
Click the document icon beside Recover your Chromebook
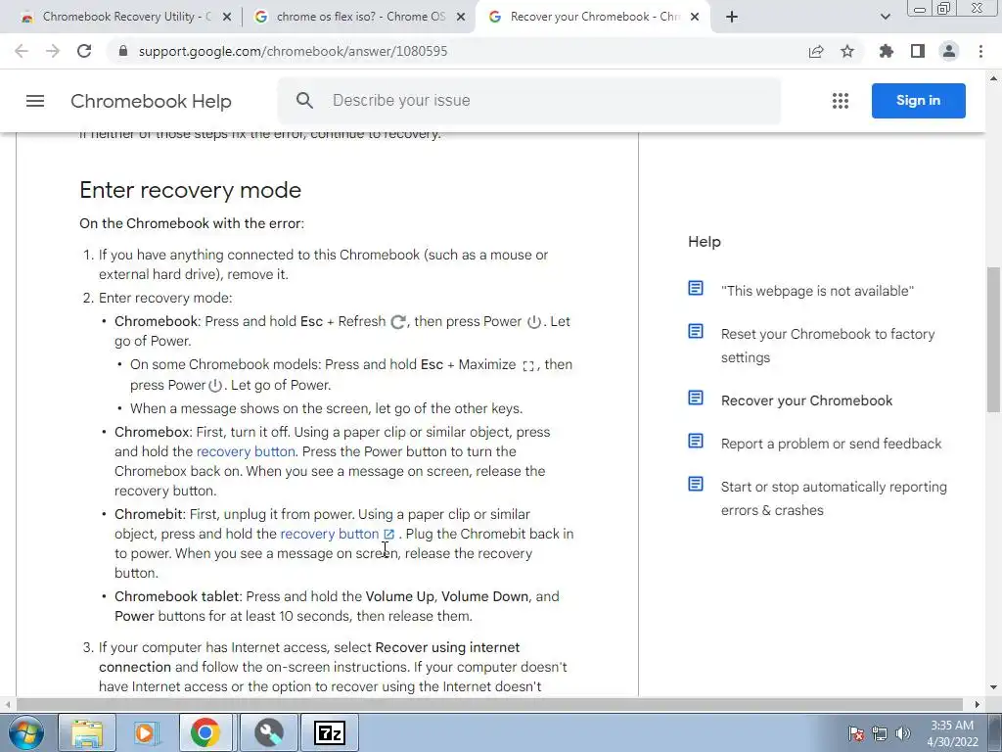[x=696, y=398]
